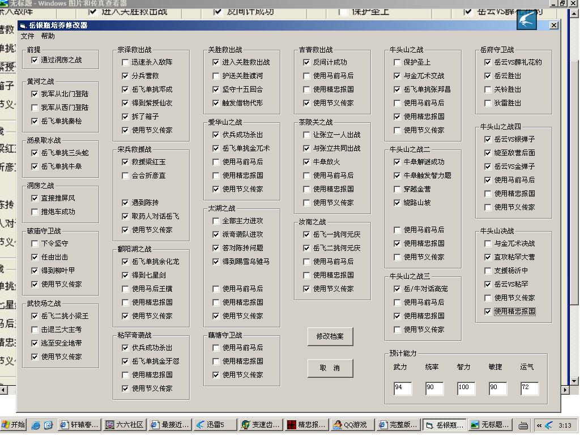The height and width of the screenshot is (435, 580).
Task: Open the 文件 menu
Action: coord(27,36)
